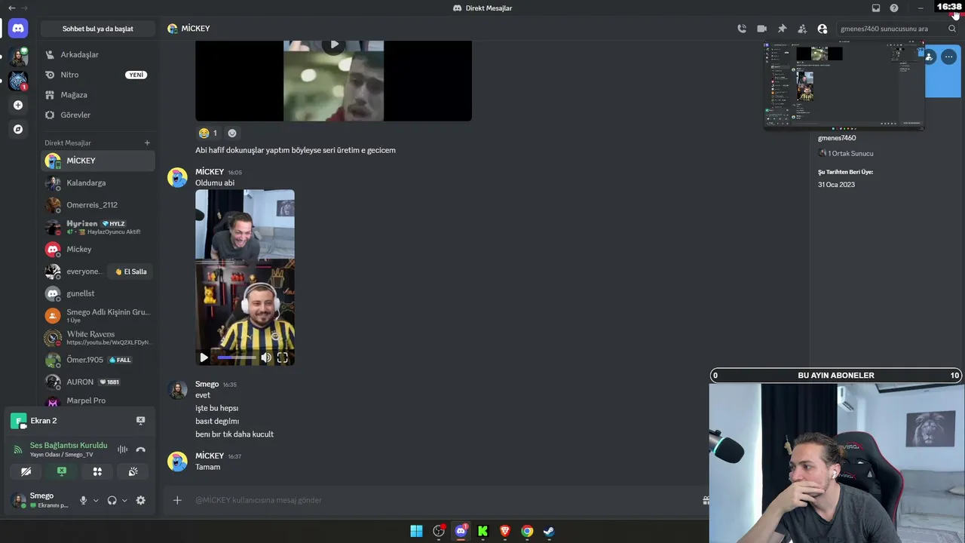965x543 pixels.
Task: Play the top blurry video attachment
Action: click(334, 44)
